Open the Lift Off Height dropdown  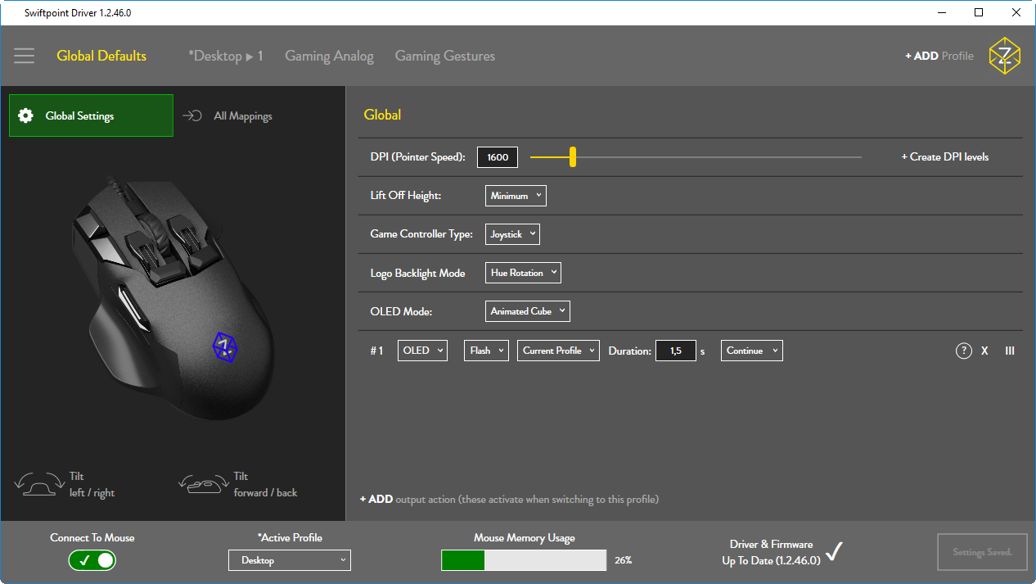(x=516, y=196)
